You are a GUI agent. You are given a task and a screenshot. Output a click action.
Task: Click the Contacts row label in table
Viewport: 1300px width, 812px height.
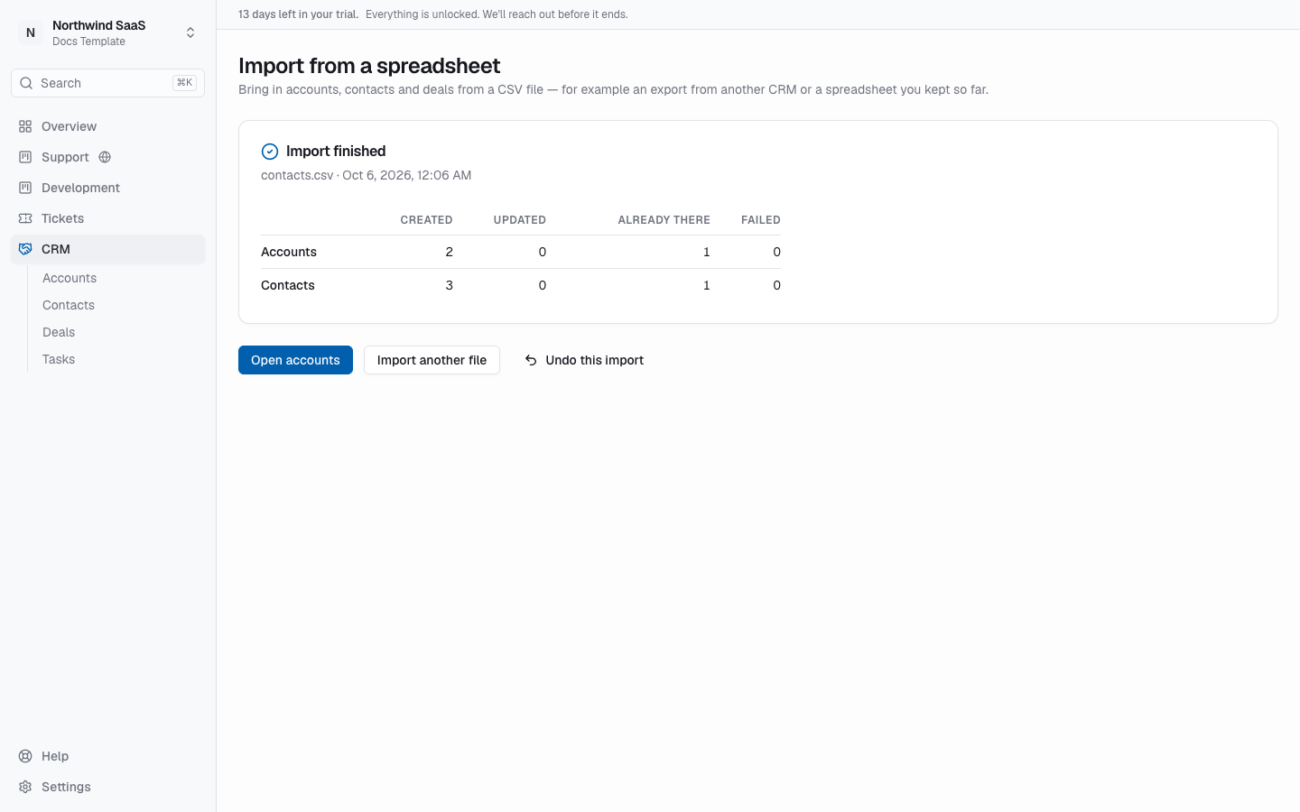click(288, 285)
